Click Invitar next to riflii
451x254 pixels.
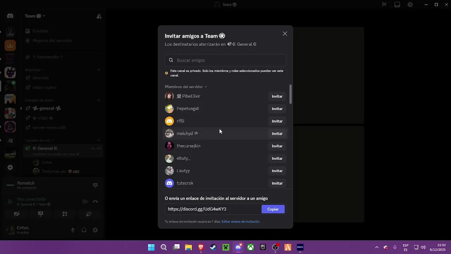tap(277, 121)
